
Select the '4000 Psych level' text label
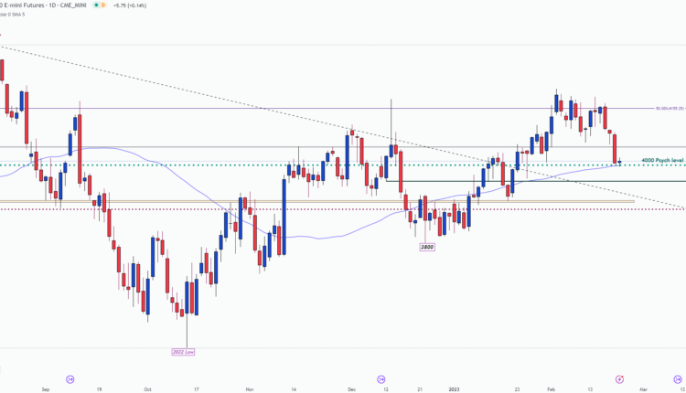[x=663, y=160]
